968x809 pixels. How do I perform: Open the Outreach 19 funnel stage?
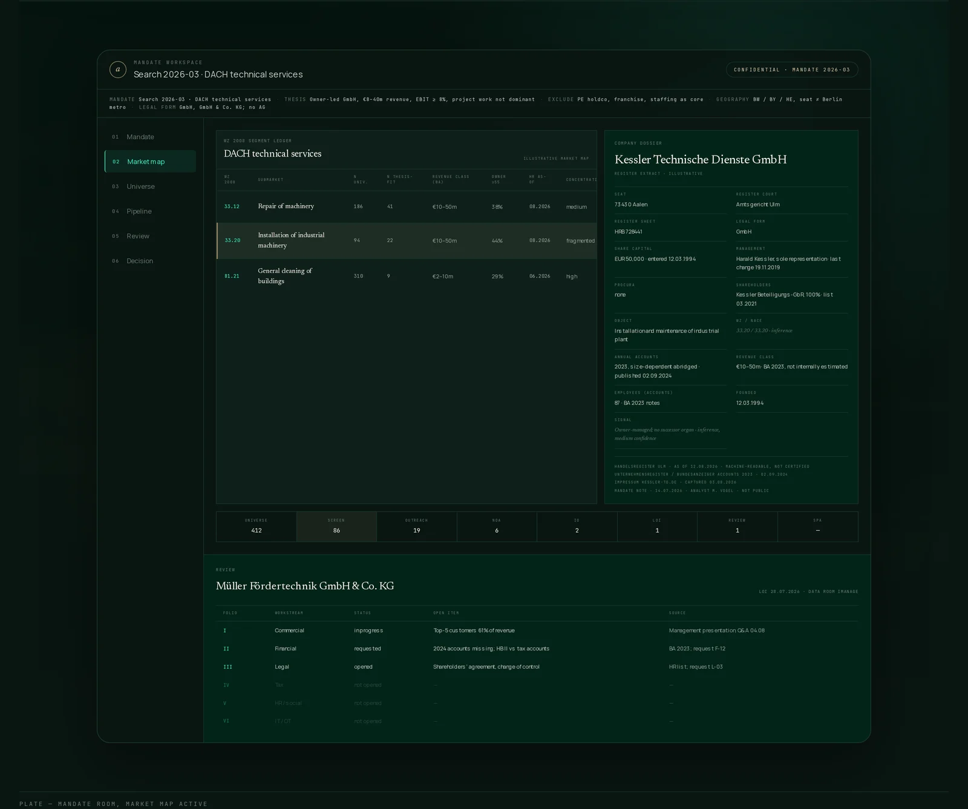pos(417,526)
